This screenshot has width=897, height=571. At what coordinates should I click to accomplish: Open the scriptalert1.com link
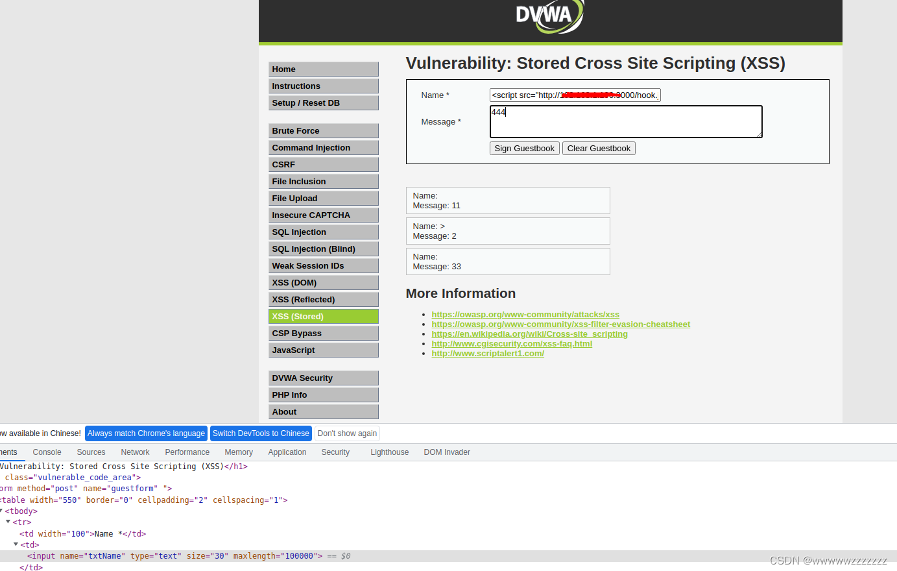(488, 354)
